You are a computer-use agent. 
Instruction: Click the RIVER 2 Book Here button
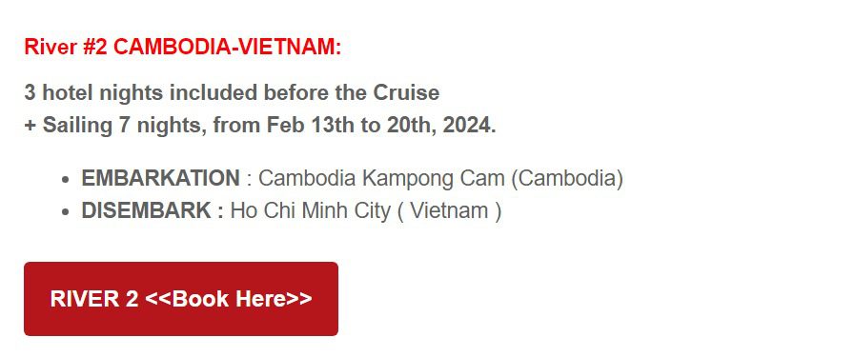[181, 299]
